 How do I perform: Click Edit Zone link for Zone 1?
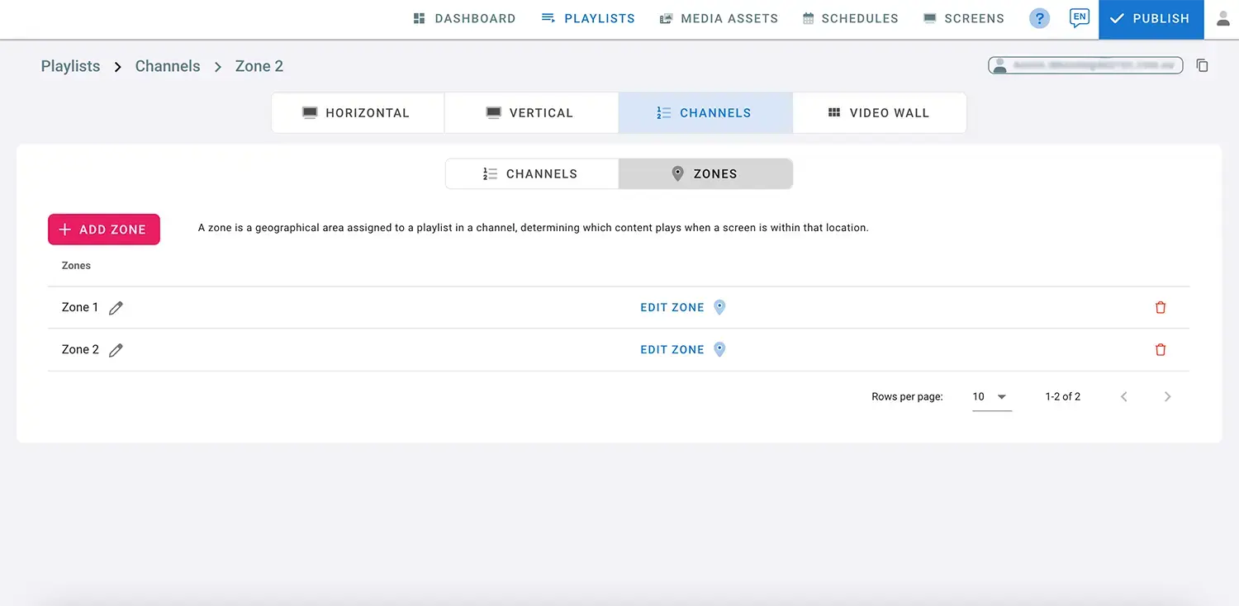tap(672, 307)
